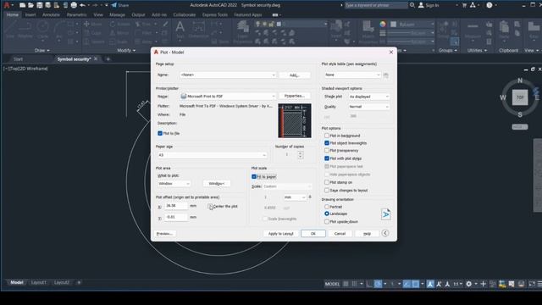Click OK to plot

[313, 234]
